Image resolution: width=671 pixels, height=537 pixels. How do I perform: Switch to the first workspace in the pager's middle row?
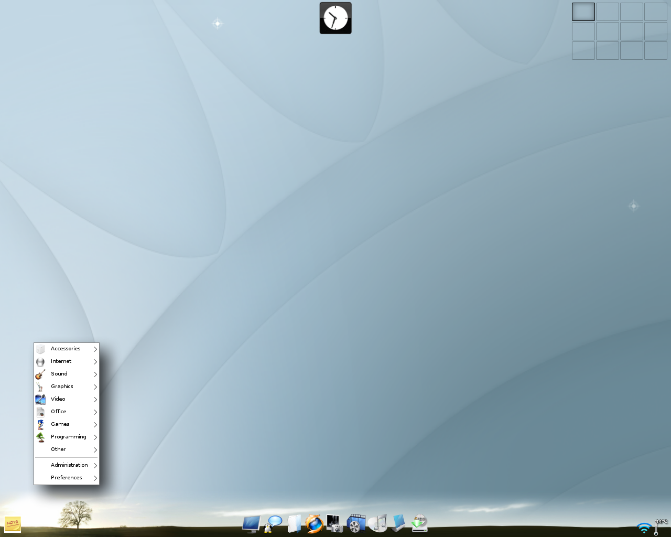pyautogui.click(x=583, y=31)
